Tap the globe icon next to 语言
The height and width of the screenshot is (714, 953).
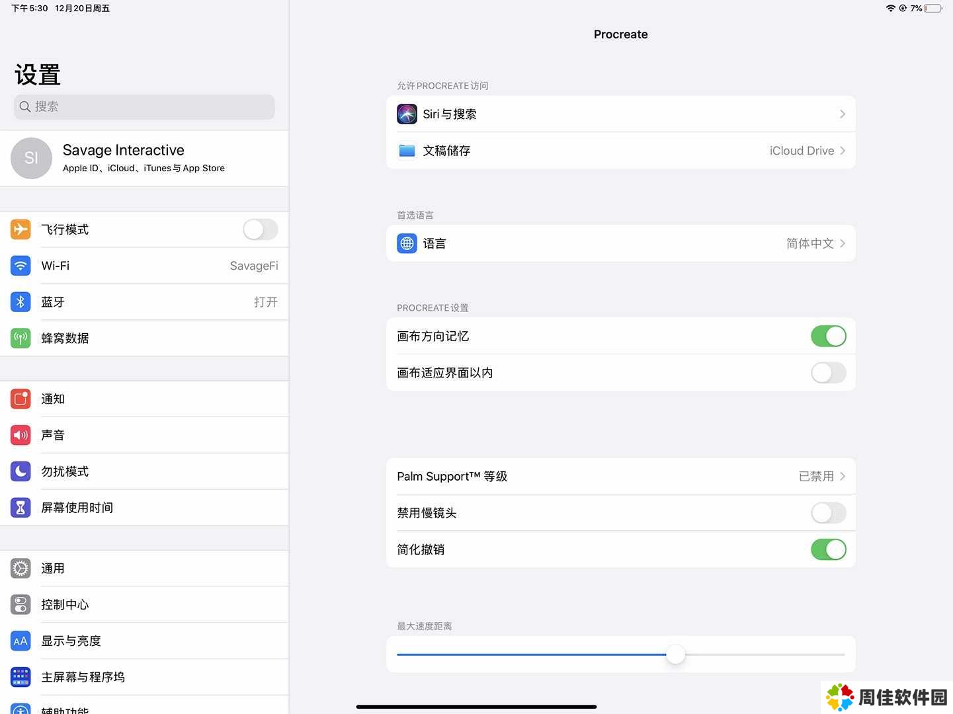click(407, 244)
